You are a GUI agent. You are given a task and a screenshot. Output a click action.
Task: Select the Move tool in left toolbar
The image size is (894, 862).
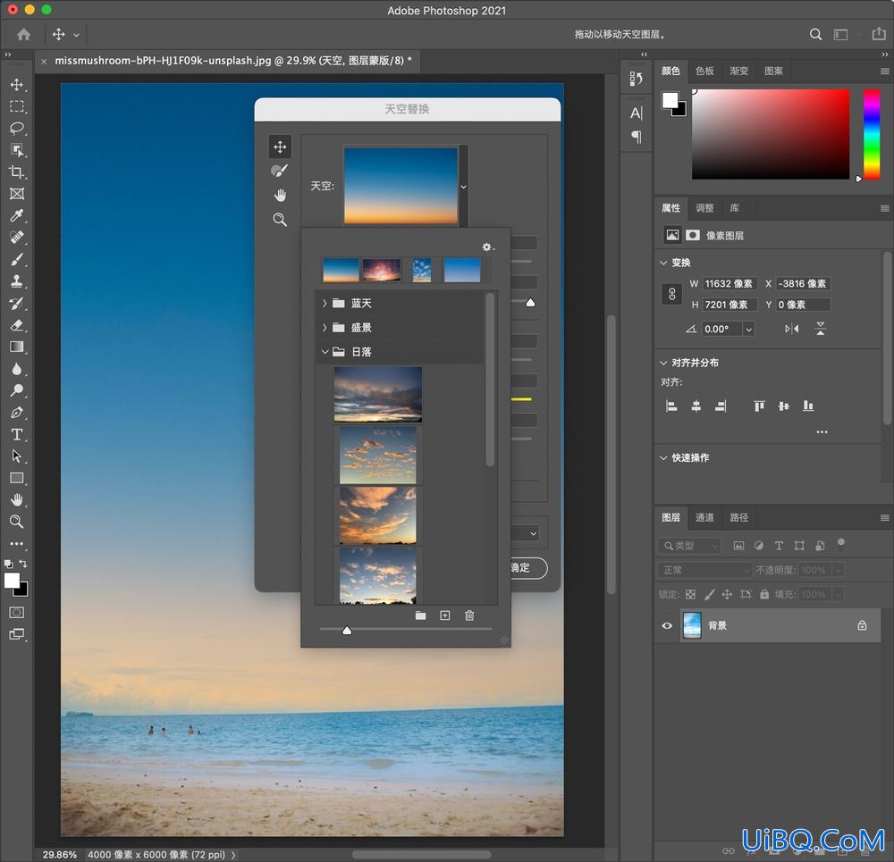16,85
